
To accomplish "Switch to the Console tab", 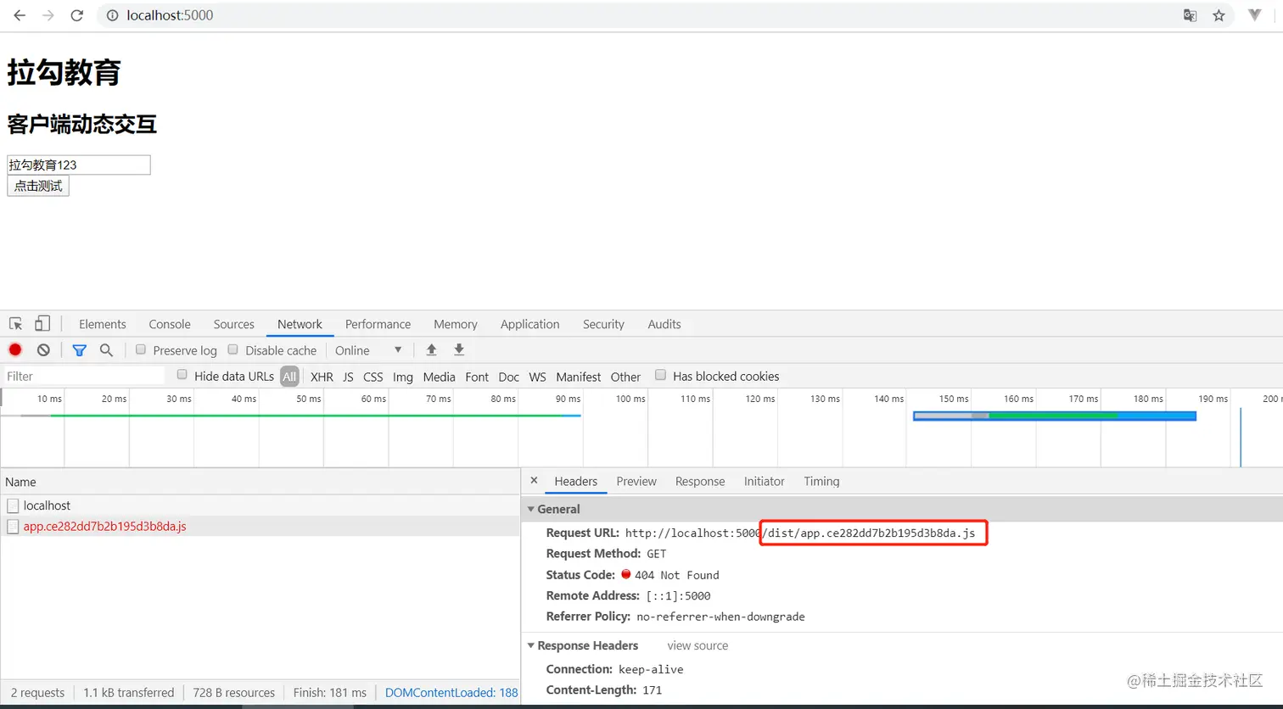I will 170,324.
